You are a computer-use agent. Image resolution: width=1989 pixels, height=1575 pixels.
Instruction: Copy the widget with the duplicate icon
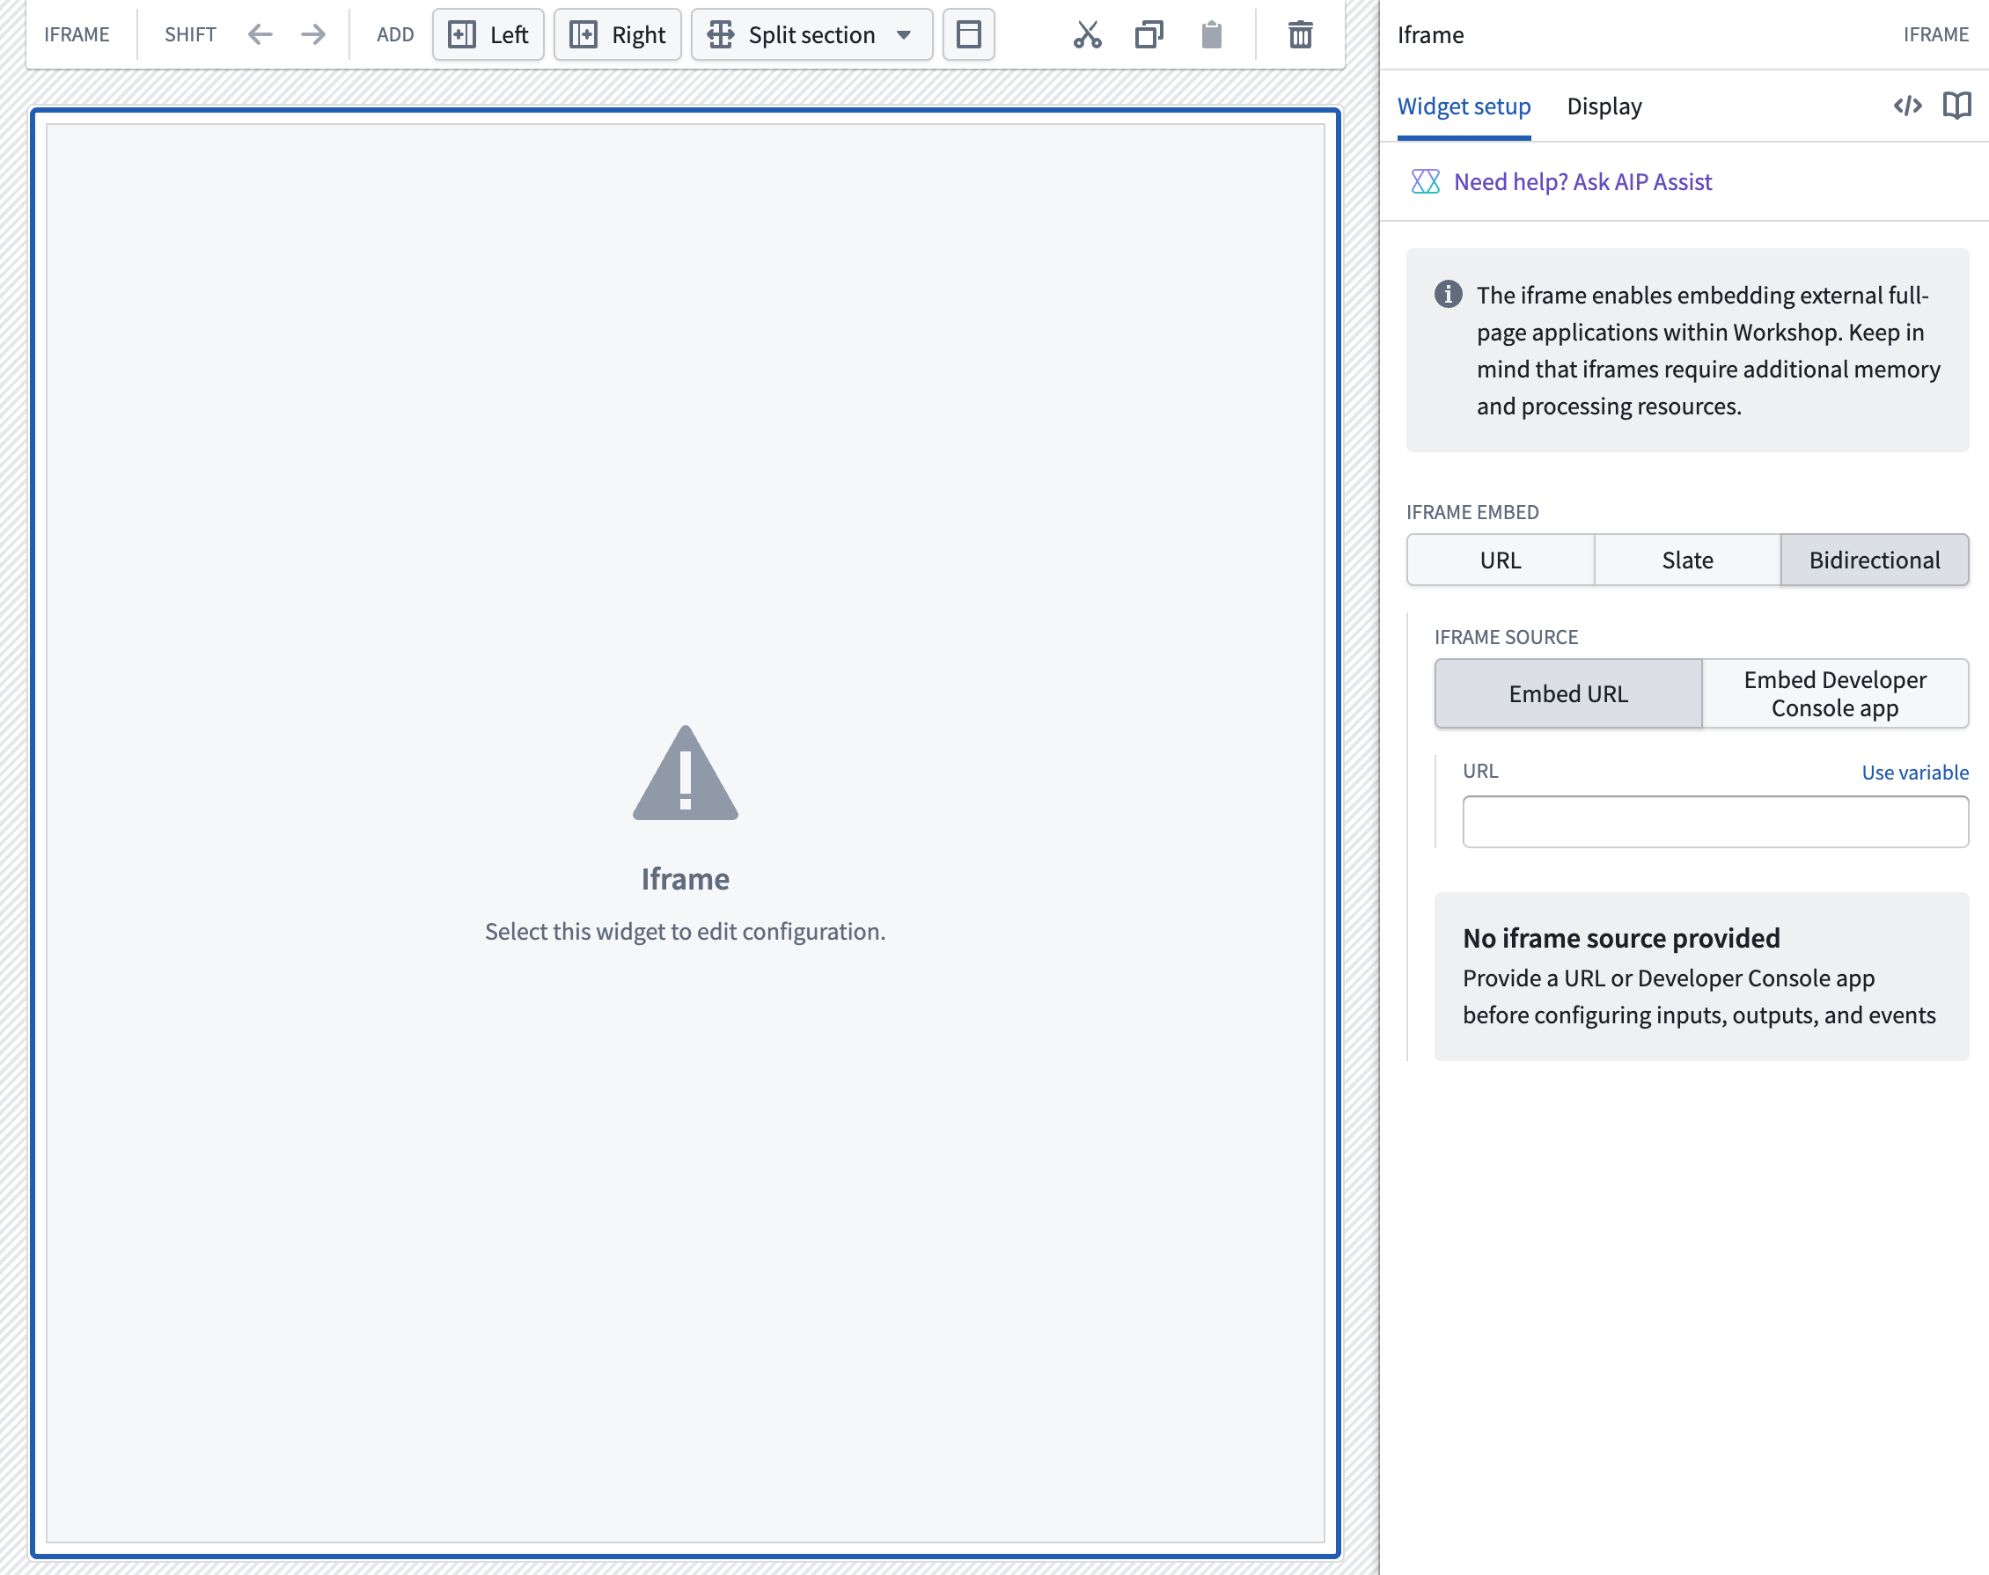(1149, 34)
